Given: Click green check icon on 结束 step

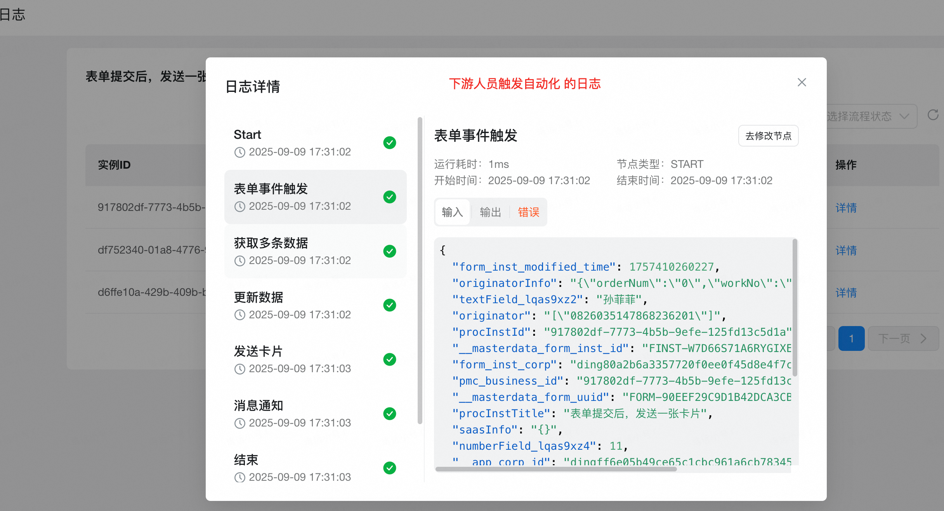Looking at the screenshot, I should click(389, 468).
